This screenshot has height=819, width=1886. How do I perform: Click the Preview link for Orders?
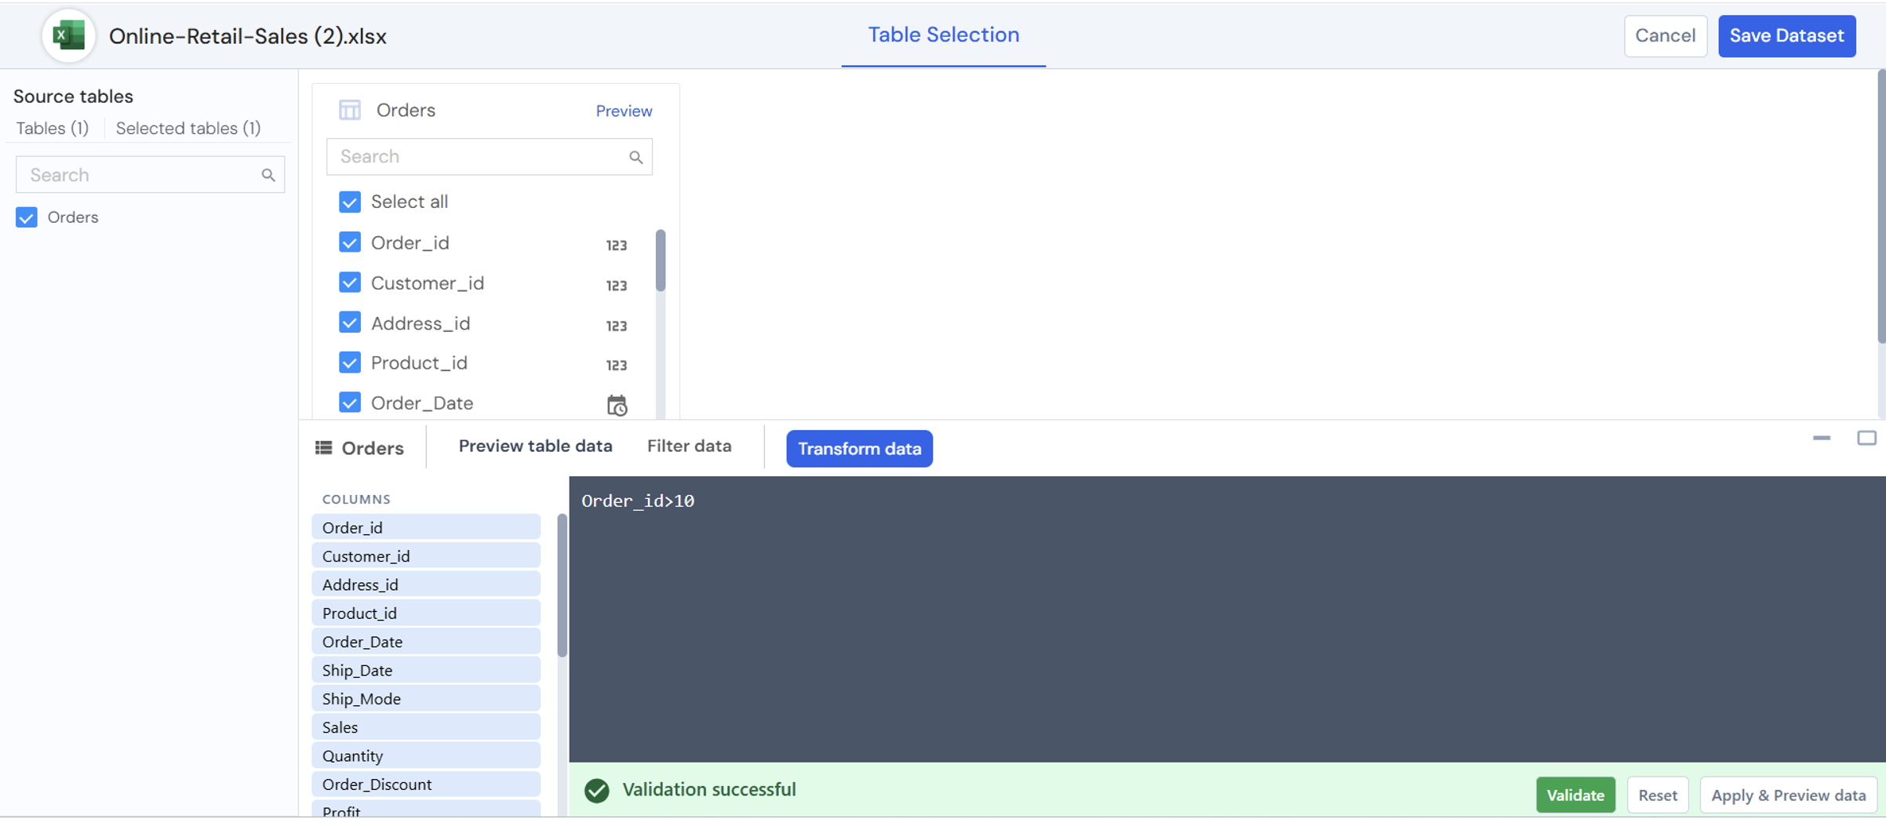point(624,111)
